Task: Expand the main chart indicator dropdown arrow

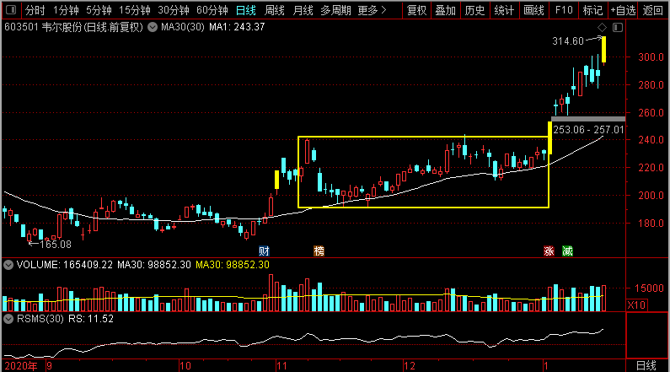Action: coord(152,27)
